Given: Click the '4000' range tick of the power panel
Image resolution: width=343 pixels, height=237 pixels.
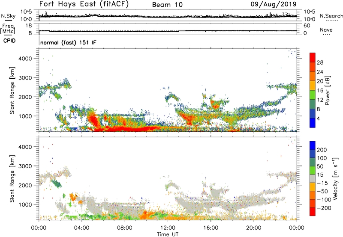Looking at the screenshot, I should click(x=25, y=59).
